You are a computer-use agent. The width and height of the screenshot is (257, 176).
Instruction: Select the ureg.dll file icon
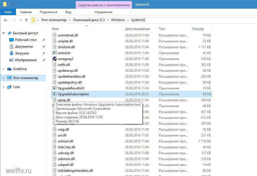54,129
